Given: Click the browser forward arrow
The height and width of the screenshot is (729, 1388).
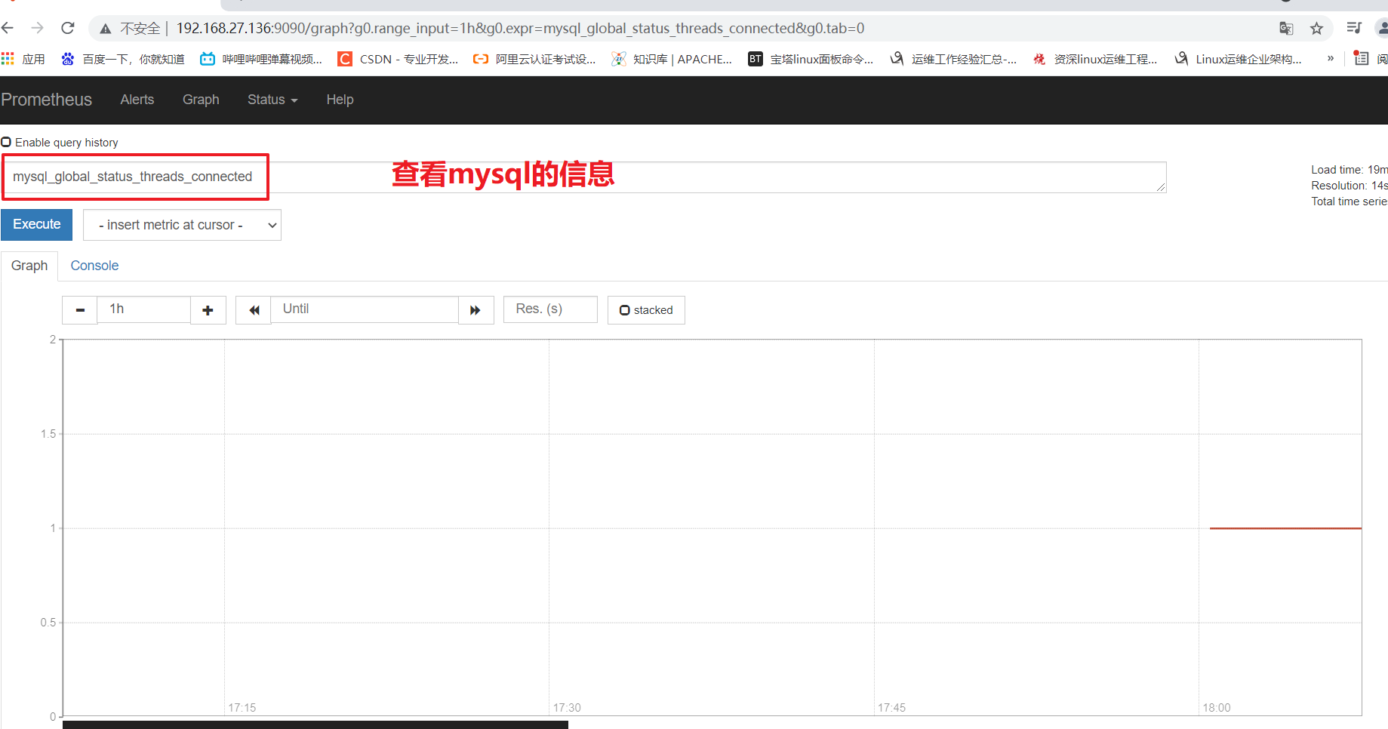Looking at the screenshot, I should coord(37,28).
